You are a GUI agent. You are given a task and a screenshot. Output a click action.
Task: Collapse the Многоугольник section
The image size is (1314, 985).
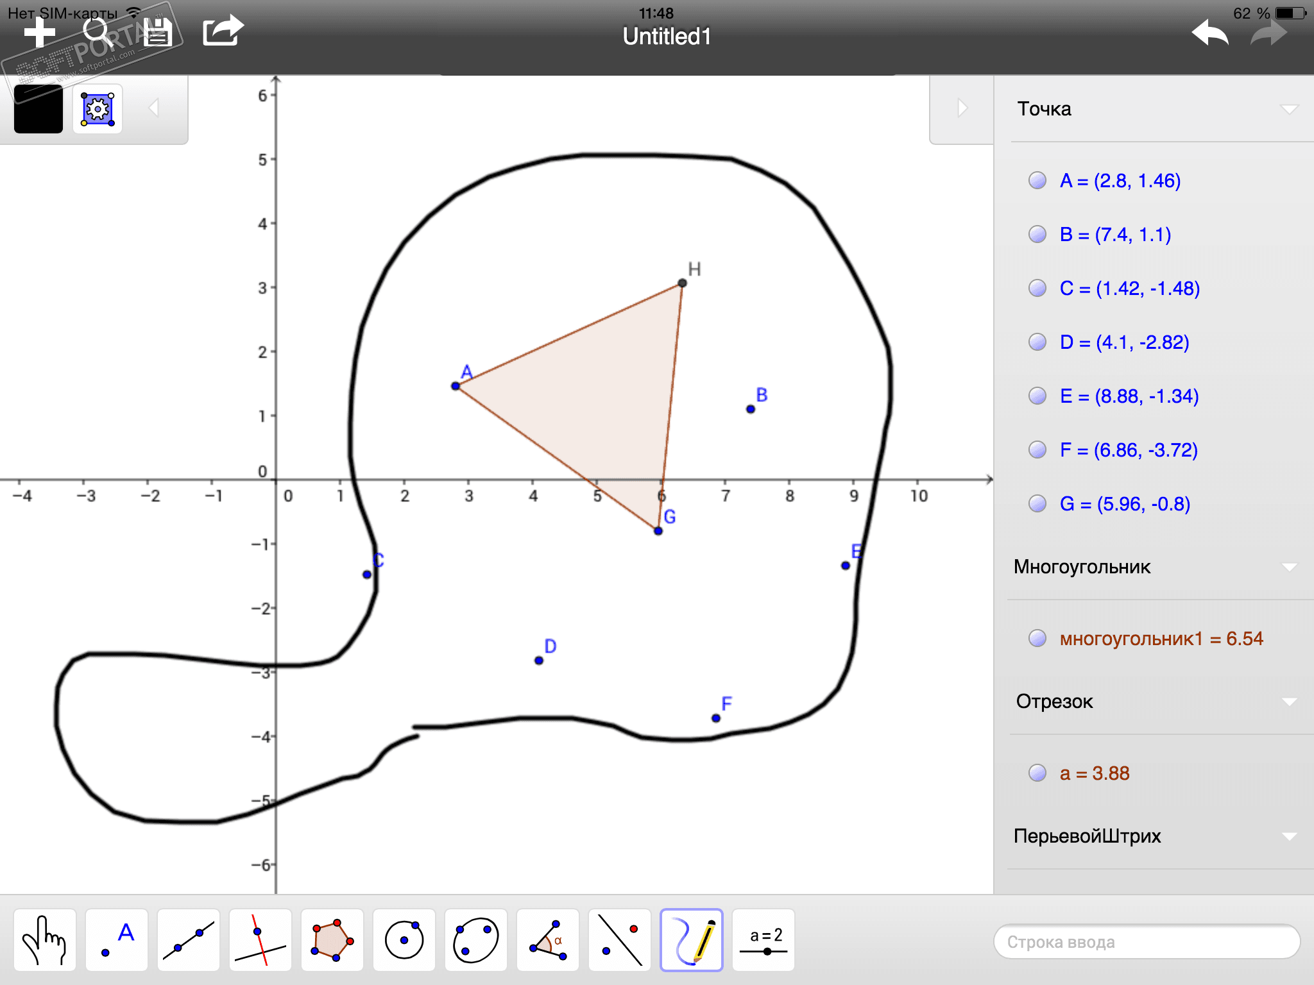click(x=1289, y=567)
